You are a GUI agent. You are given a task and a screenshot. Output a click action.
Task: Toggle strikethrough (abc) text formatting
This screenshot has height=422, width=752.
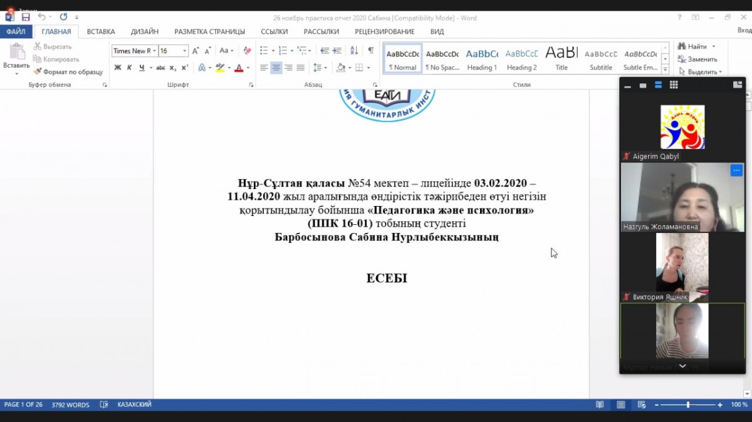160,68
